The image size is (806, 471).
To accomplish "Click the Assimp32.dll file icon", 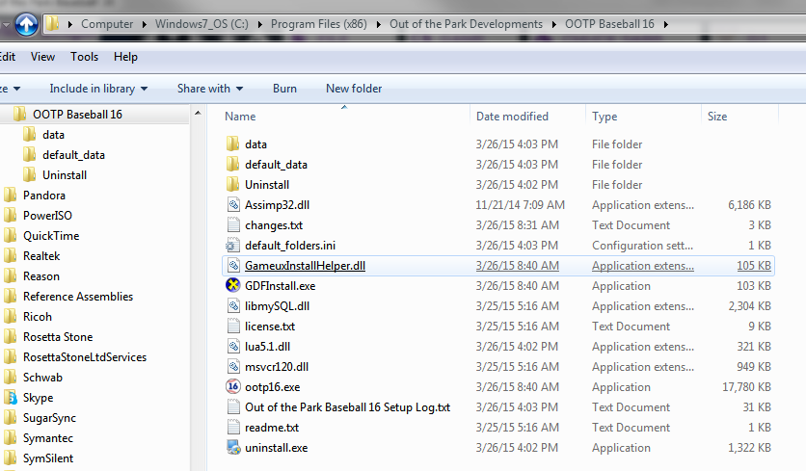I will (232, 205).
